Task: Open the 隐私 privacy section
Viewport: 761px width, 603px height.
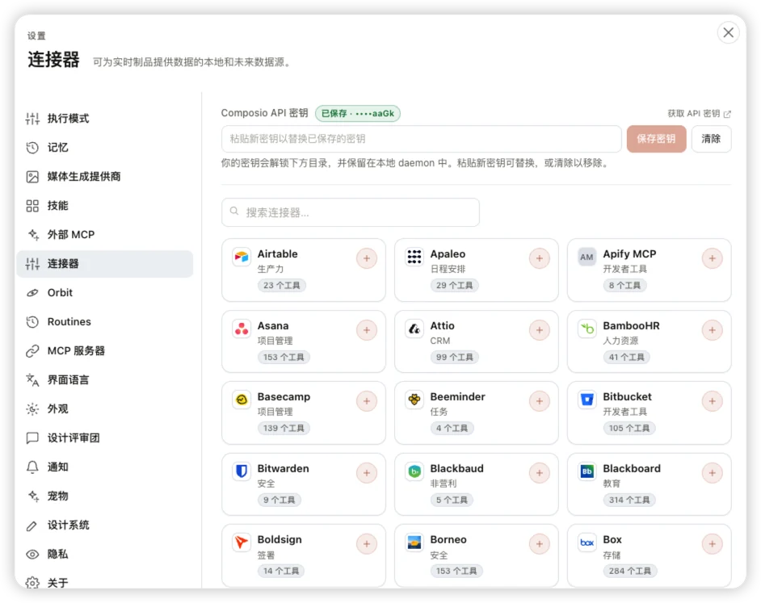Action: (x=105, y=554)
